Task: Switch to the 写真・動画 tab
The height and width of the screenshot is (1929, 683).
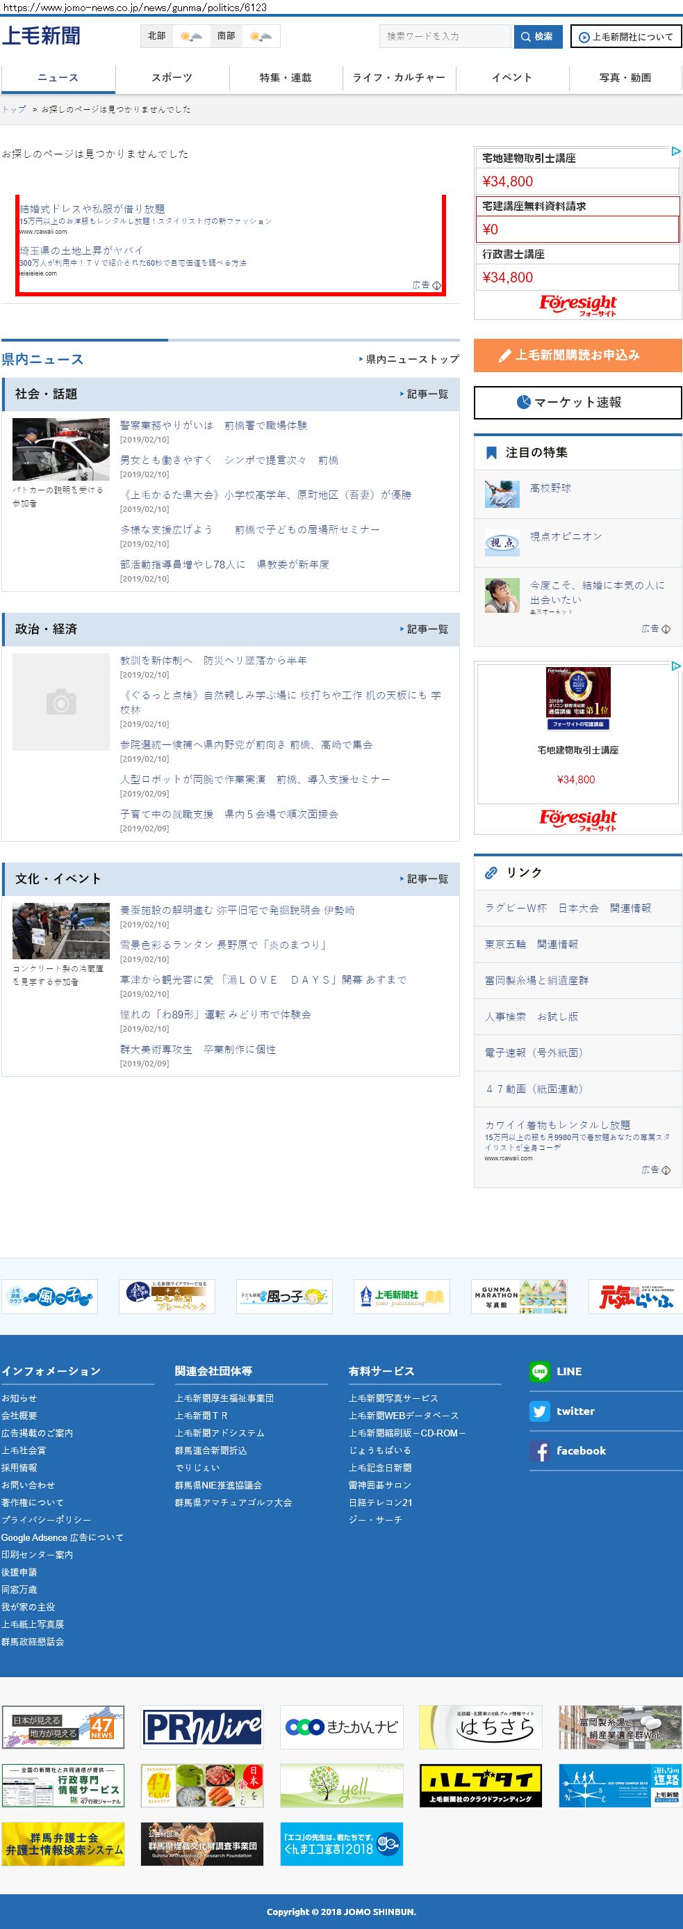Action: (625, 78)
